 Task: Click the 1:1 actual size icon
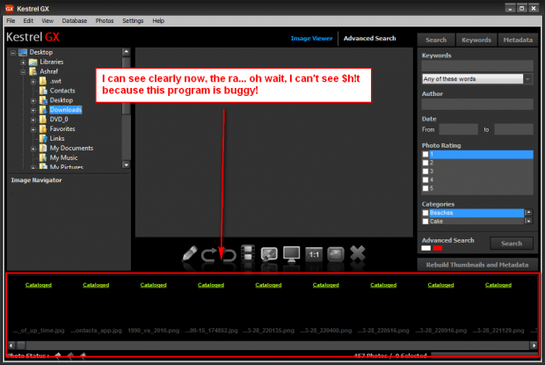pyautogui.click(x=314, y=254)
